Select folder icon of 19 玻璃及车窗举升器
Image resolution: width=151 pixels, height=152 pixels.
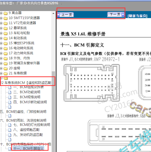pyautogui.click(x=6, y=64)
